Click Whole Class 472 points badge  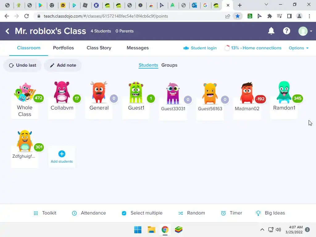(x=39, y=98)
